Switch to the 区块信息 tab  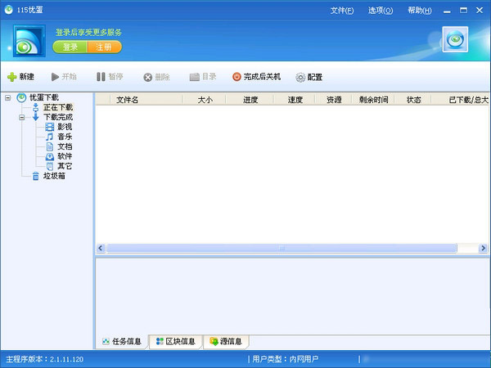point(175,341)
